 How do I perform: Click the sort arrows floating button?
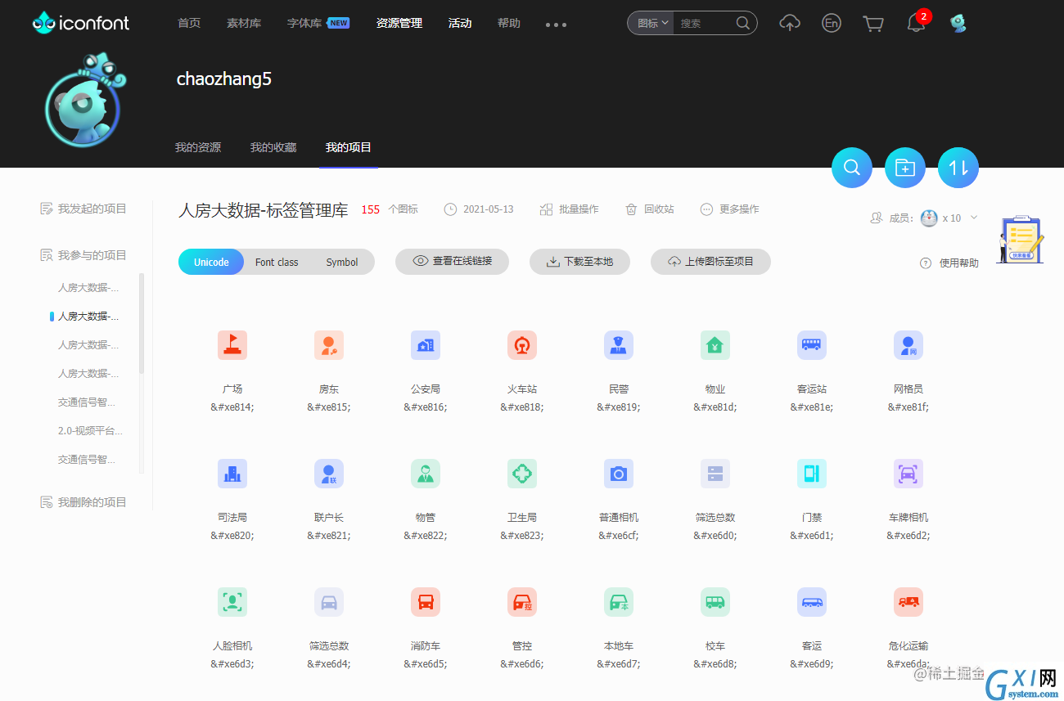coord(958,168)
